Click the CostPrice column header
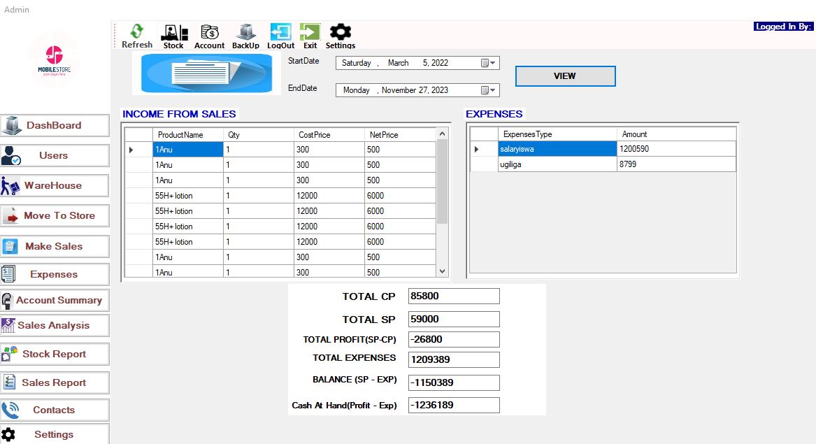 [x=329, y=135]
